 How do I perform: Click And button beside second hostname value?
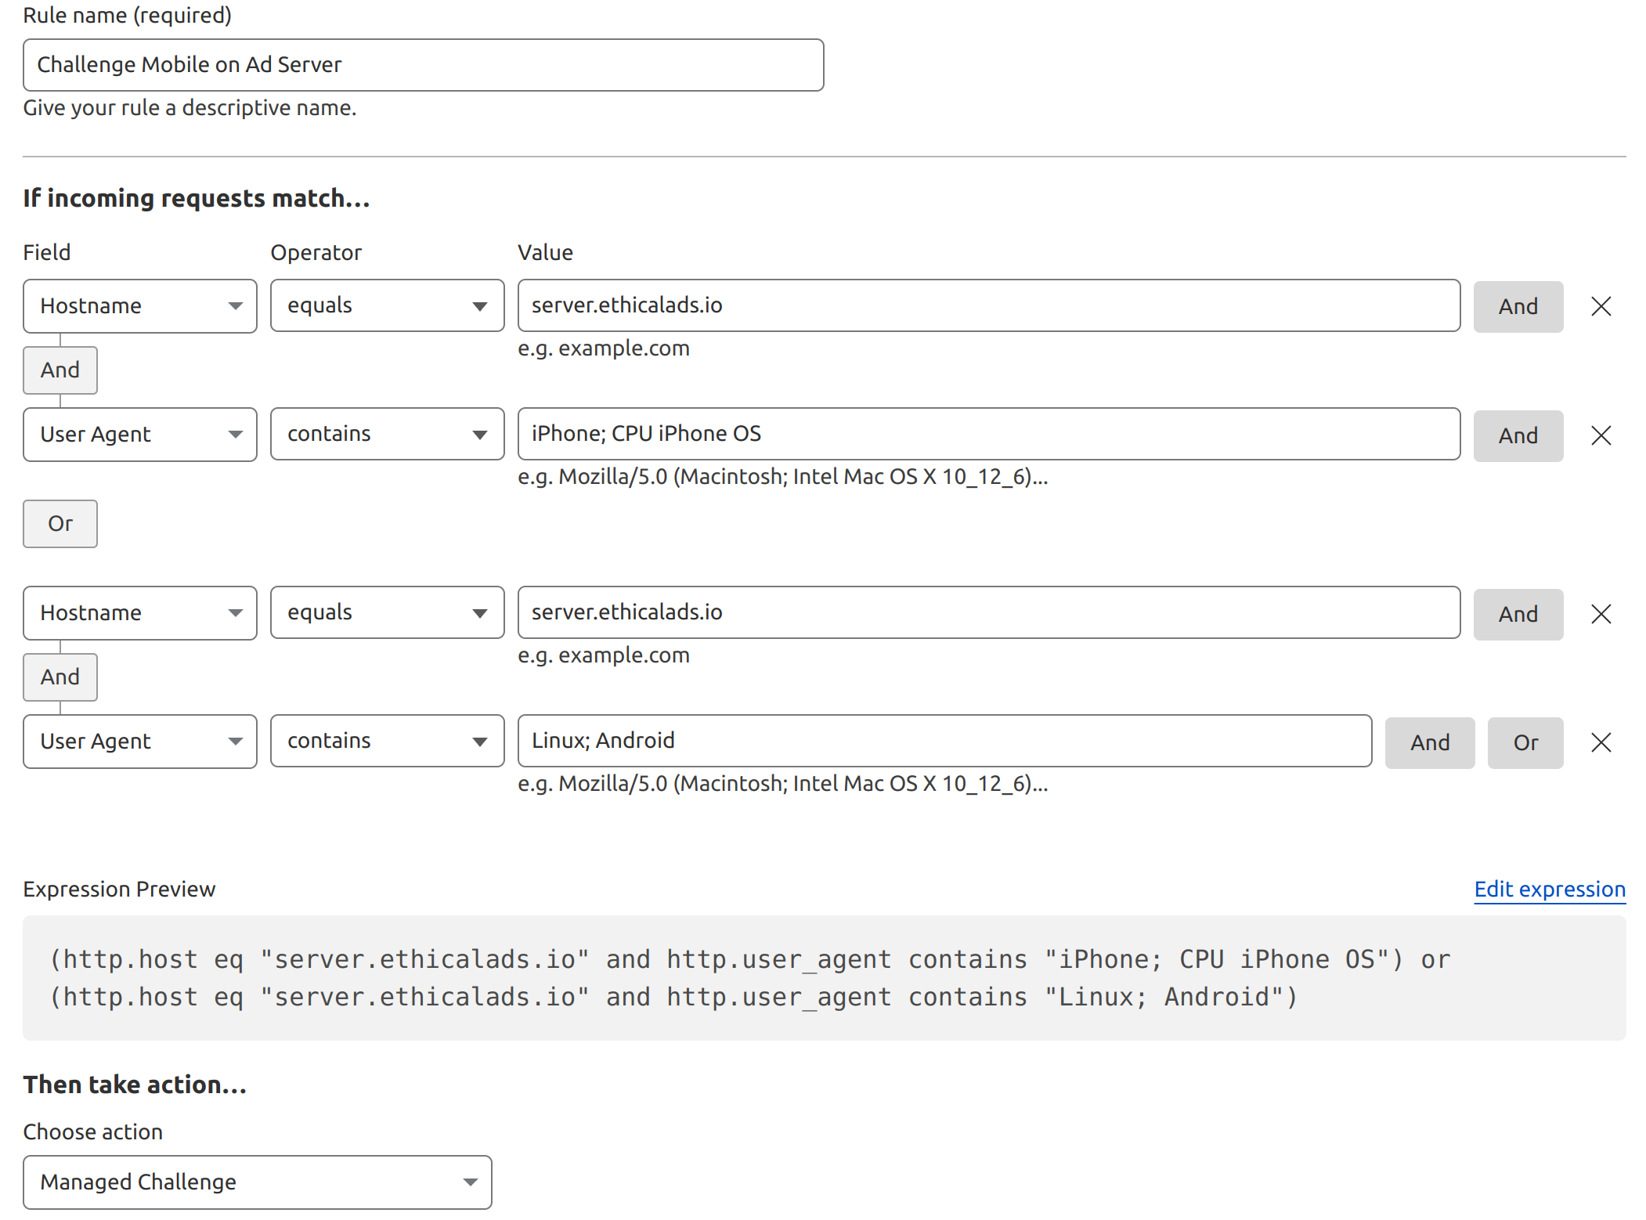(x=1518, y=615)
